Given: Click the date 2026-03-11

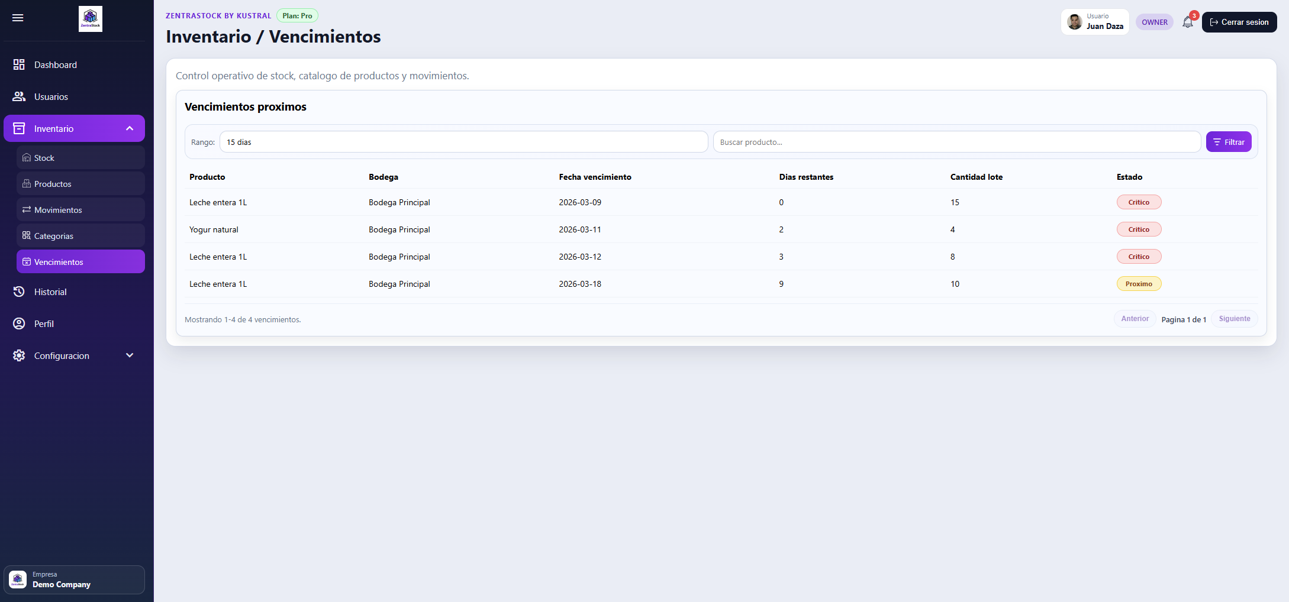Looking at the screenshot, I should pos(580,229).
